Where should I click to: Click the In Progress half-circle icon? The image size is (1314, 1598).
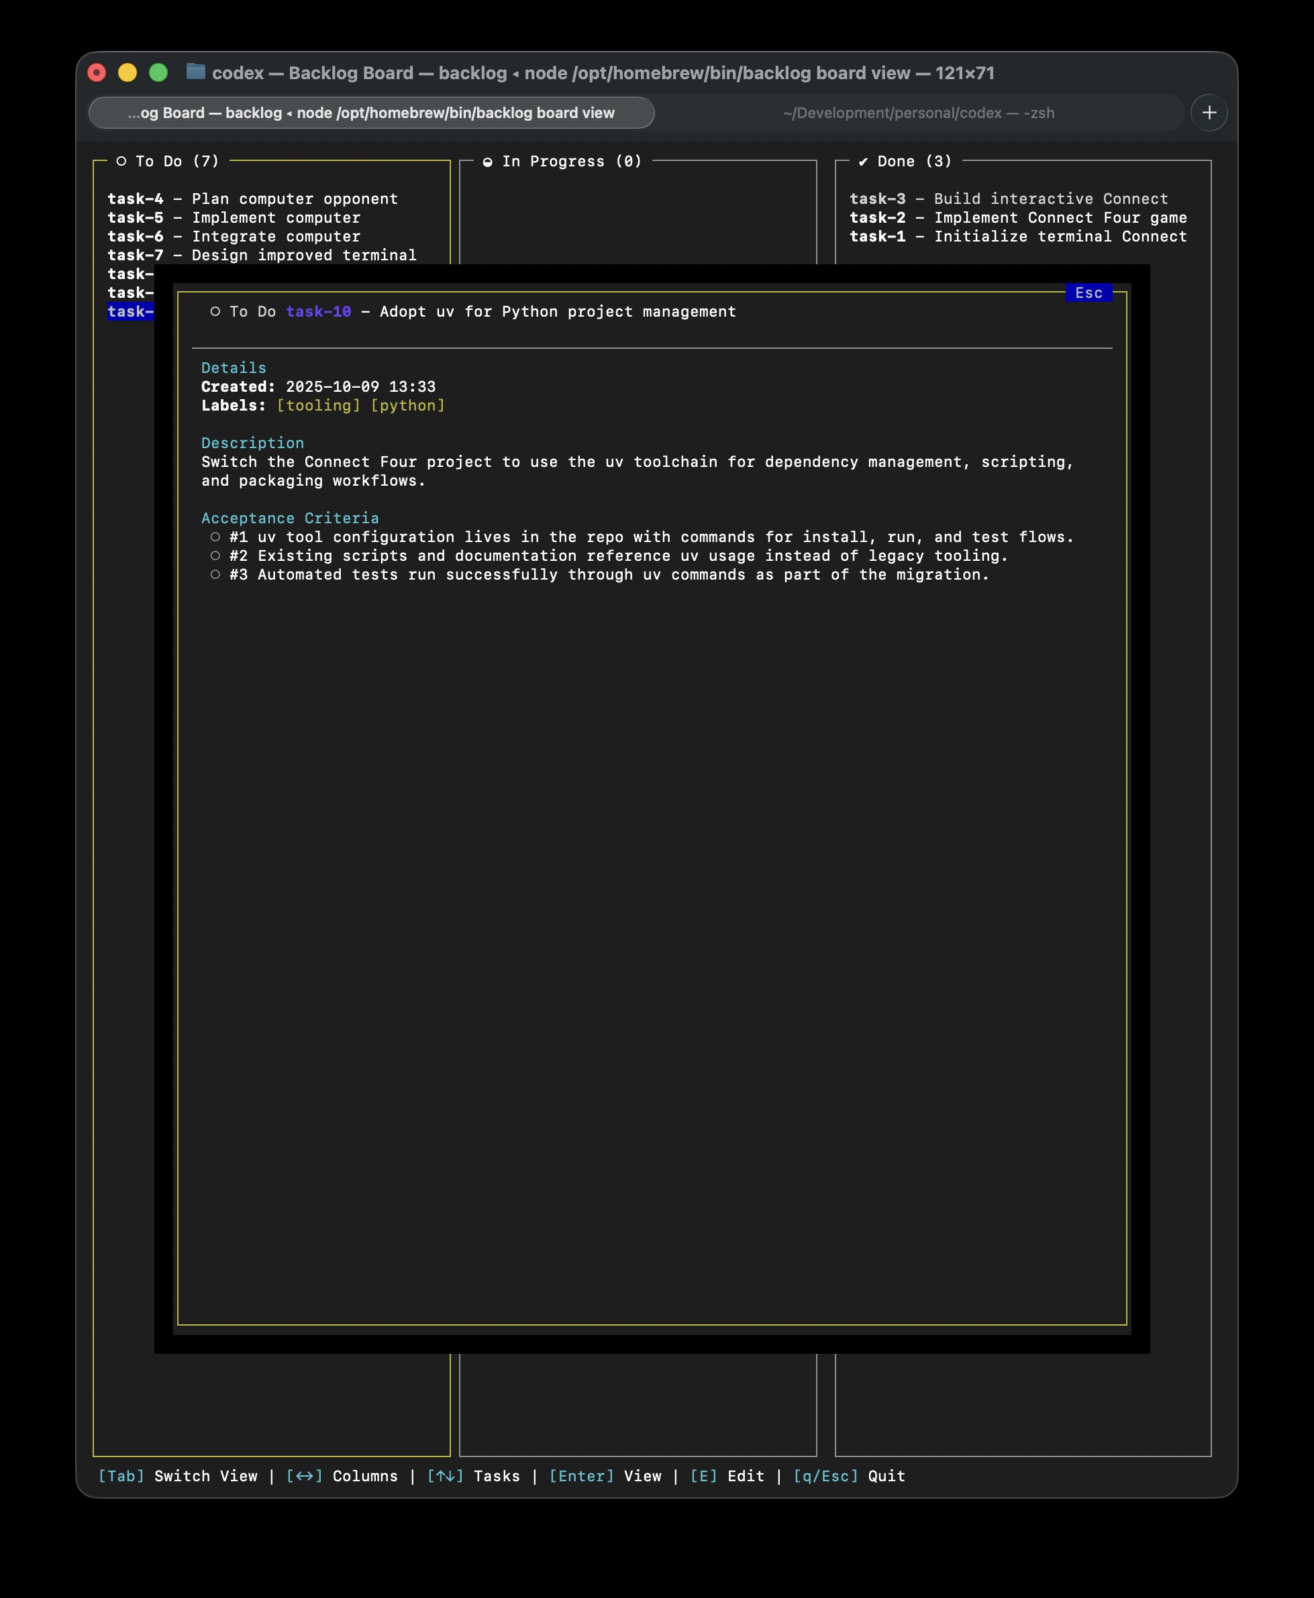pos(487,162)
